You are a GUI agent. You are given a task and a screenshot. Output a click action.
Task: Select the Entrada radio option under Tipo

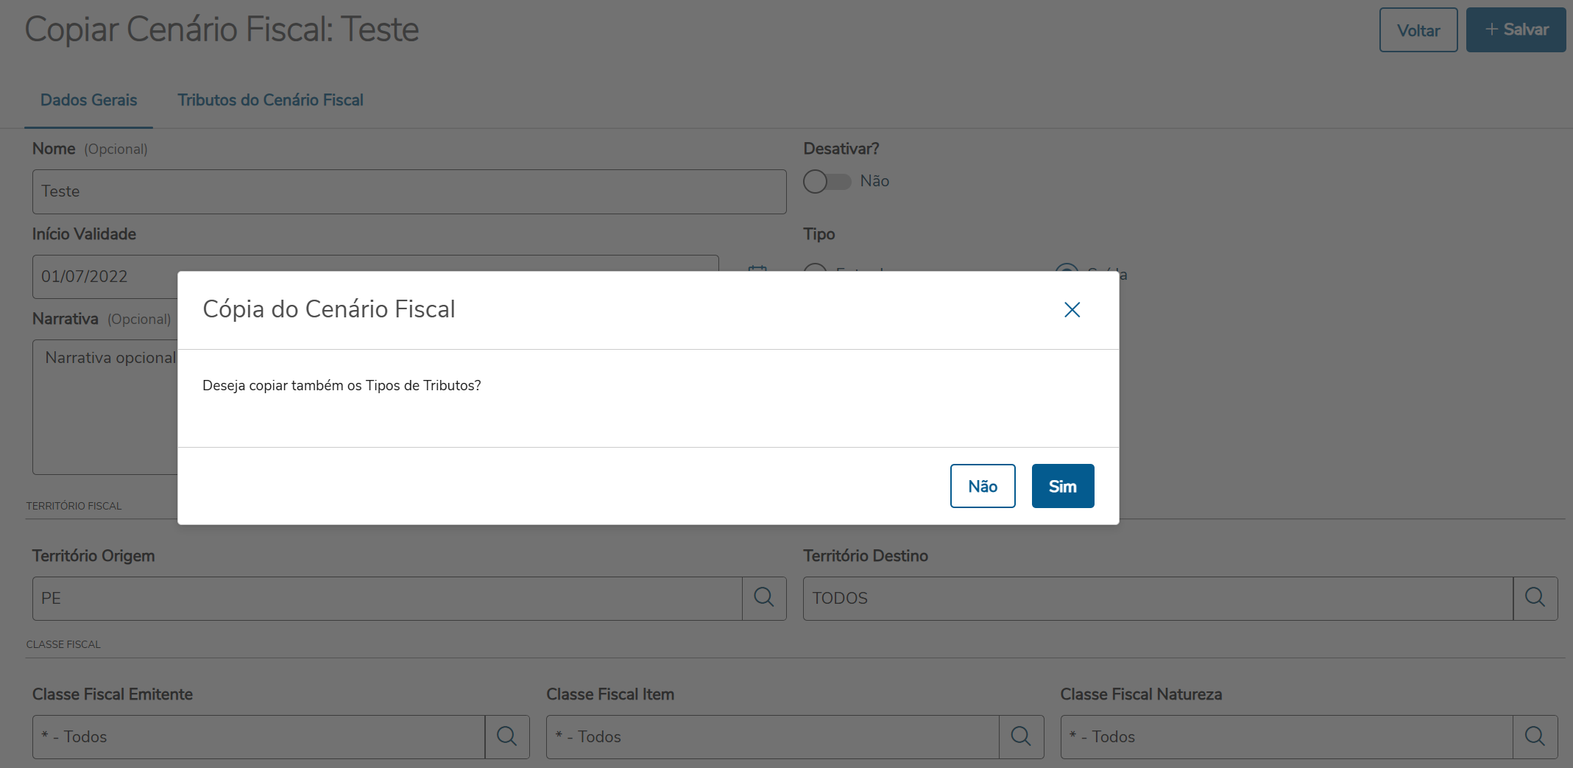click(815, 269)
